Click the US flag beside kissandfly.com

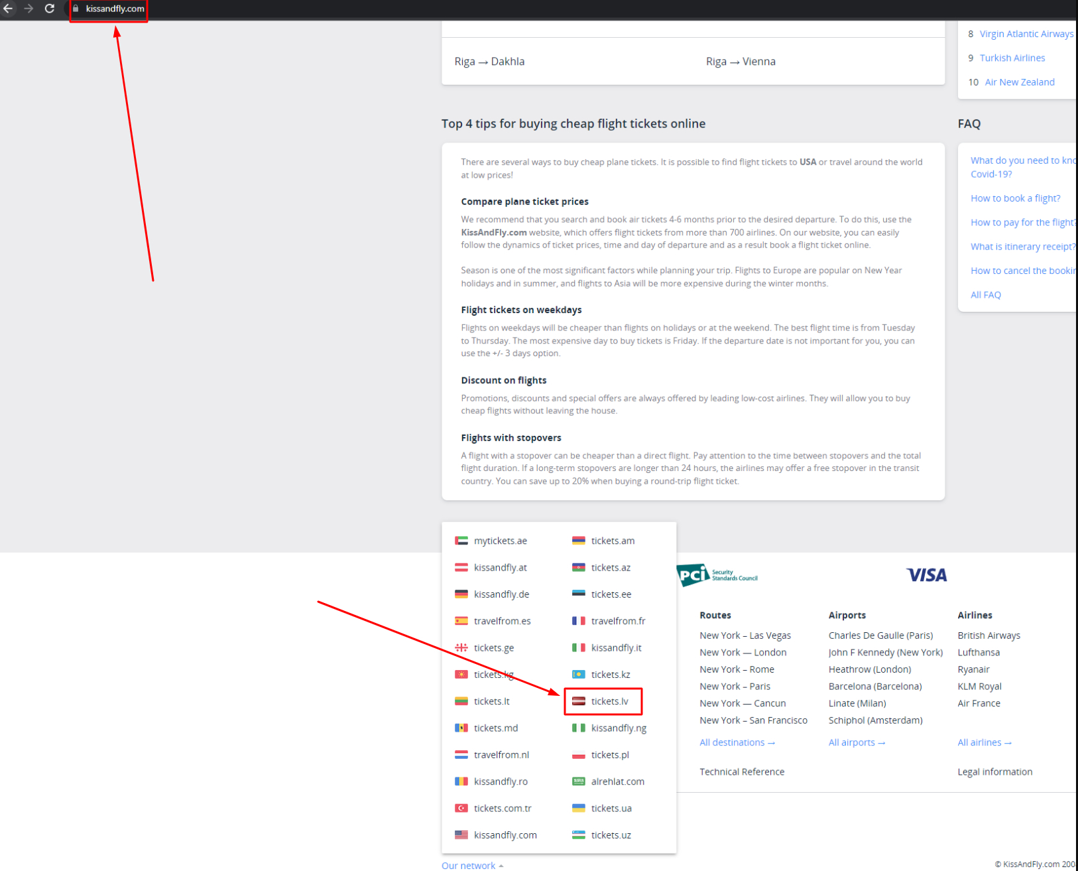(x=461, y=835)
